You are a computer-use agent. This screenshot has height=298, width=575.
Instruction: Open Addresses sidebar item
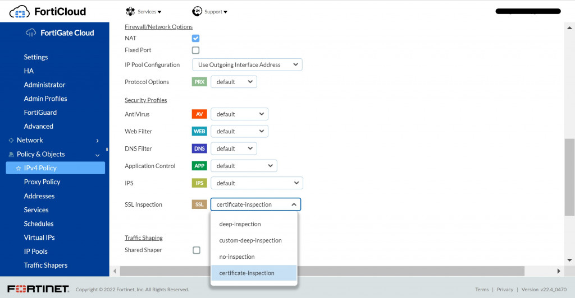39,196
